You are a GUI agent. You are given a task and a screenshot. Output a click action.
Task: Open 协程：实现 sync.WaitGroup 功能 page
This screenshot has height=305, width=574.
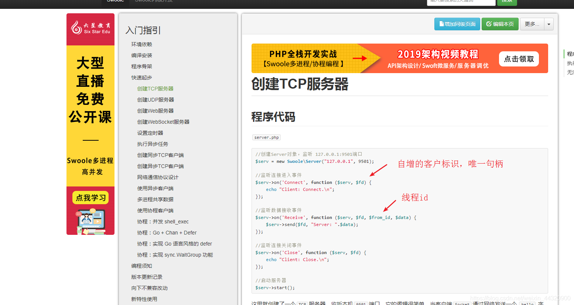[175, 255]
